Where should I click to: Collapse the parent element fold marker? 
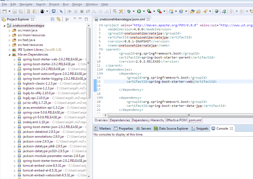coord(101,49)
